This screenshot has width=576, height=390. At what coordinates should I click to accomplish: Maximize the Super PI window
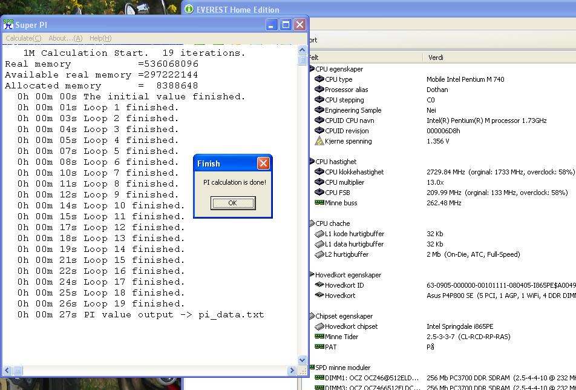click(x=286, y=25)
